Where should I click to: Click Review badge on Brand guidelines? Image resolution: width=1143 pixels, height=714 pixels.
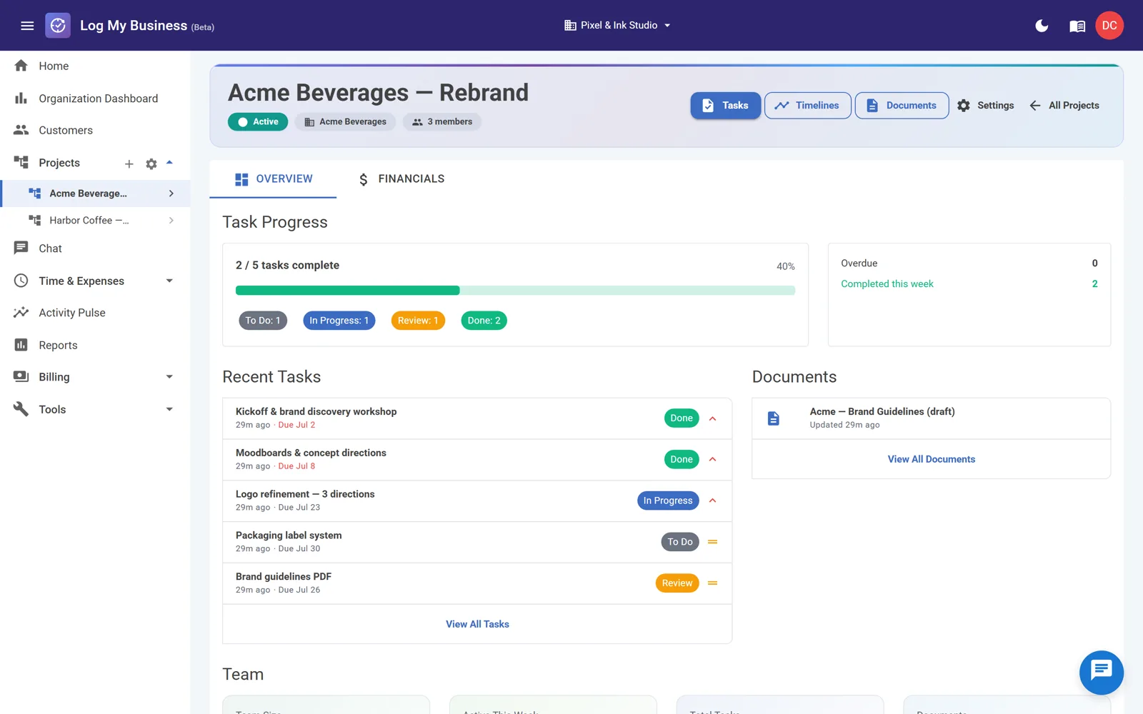[x=677, y=584]
